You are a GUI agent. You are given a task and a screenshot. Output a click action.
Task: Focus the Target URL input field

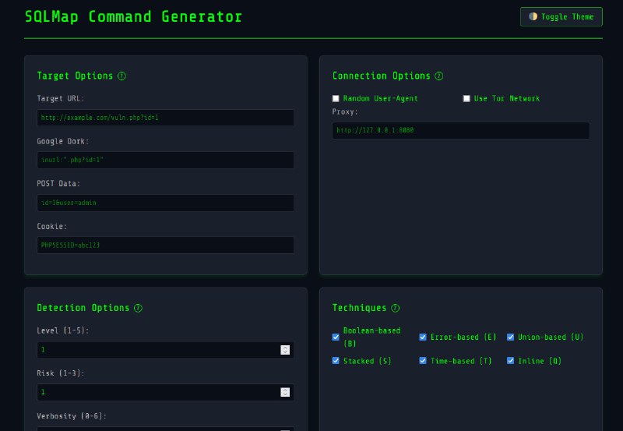click(x=165, y=118)
